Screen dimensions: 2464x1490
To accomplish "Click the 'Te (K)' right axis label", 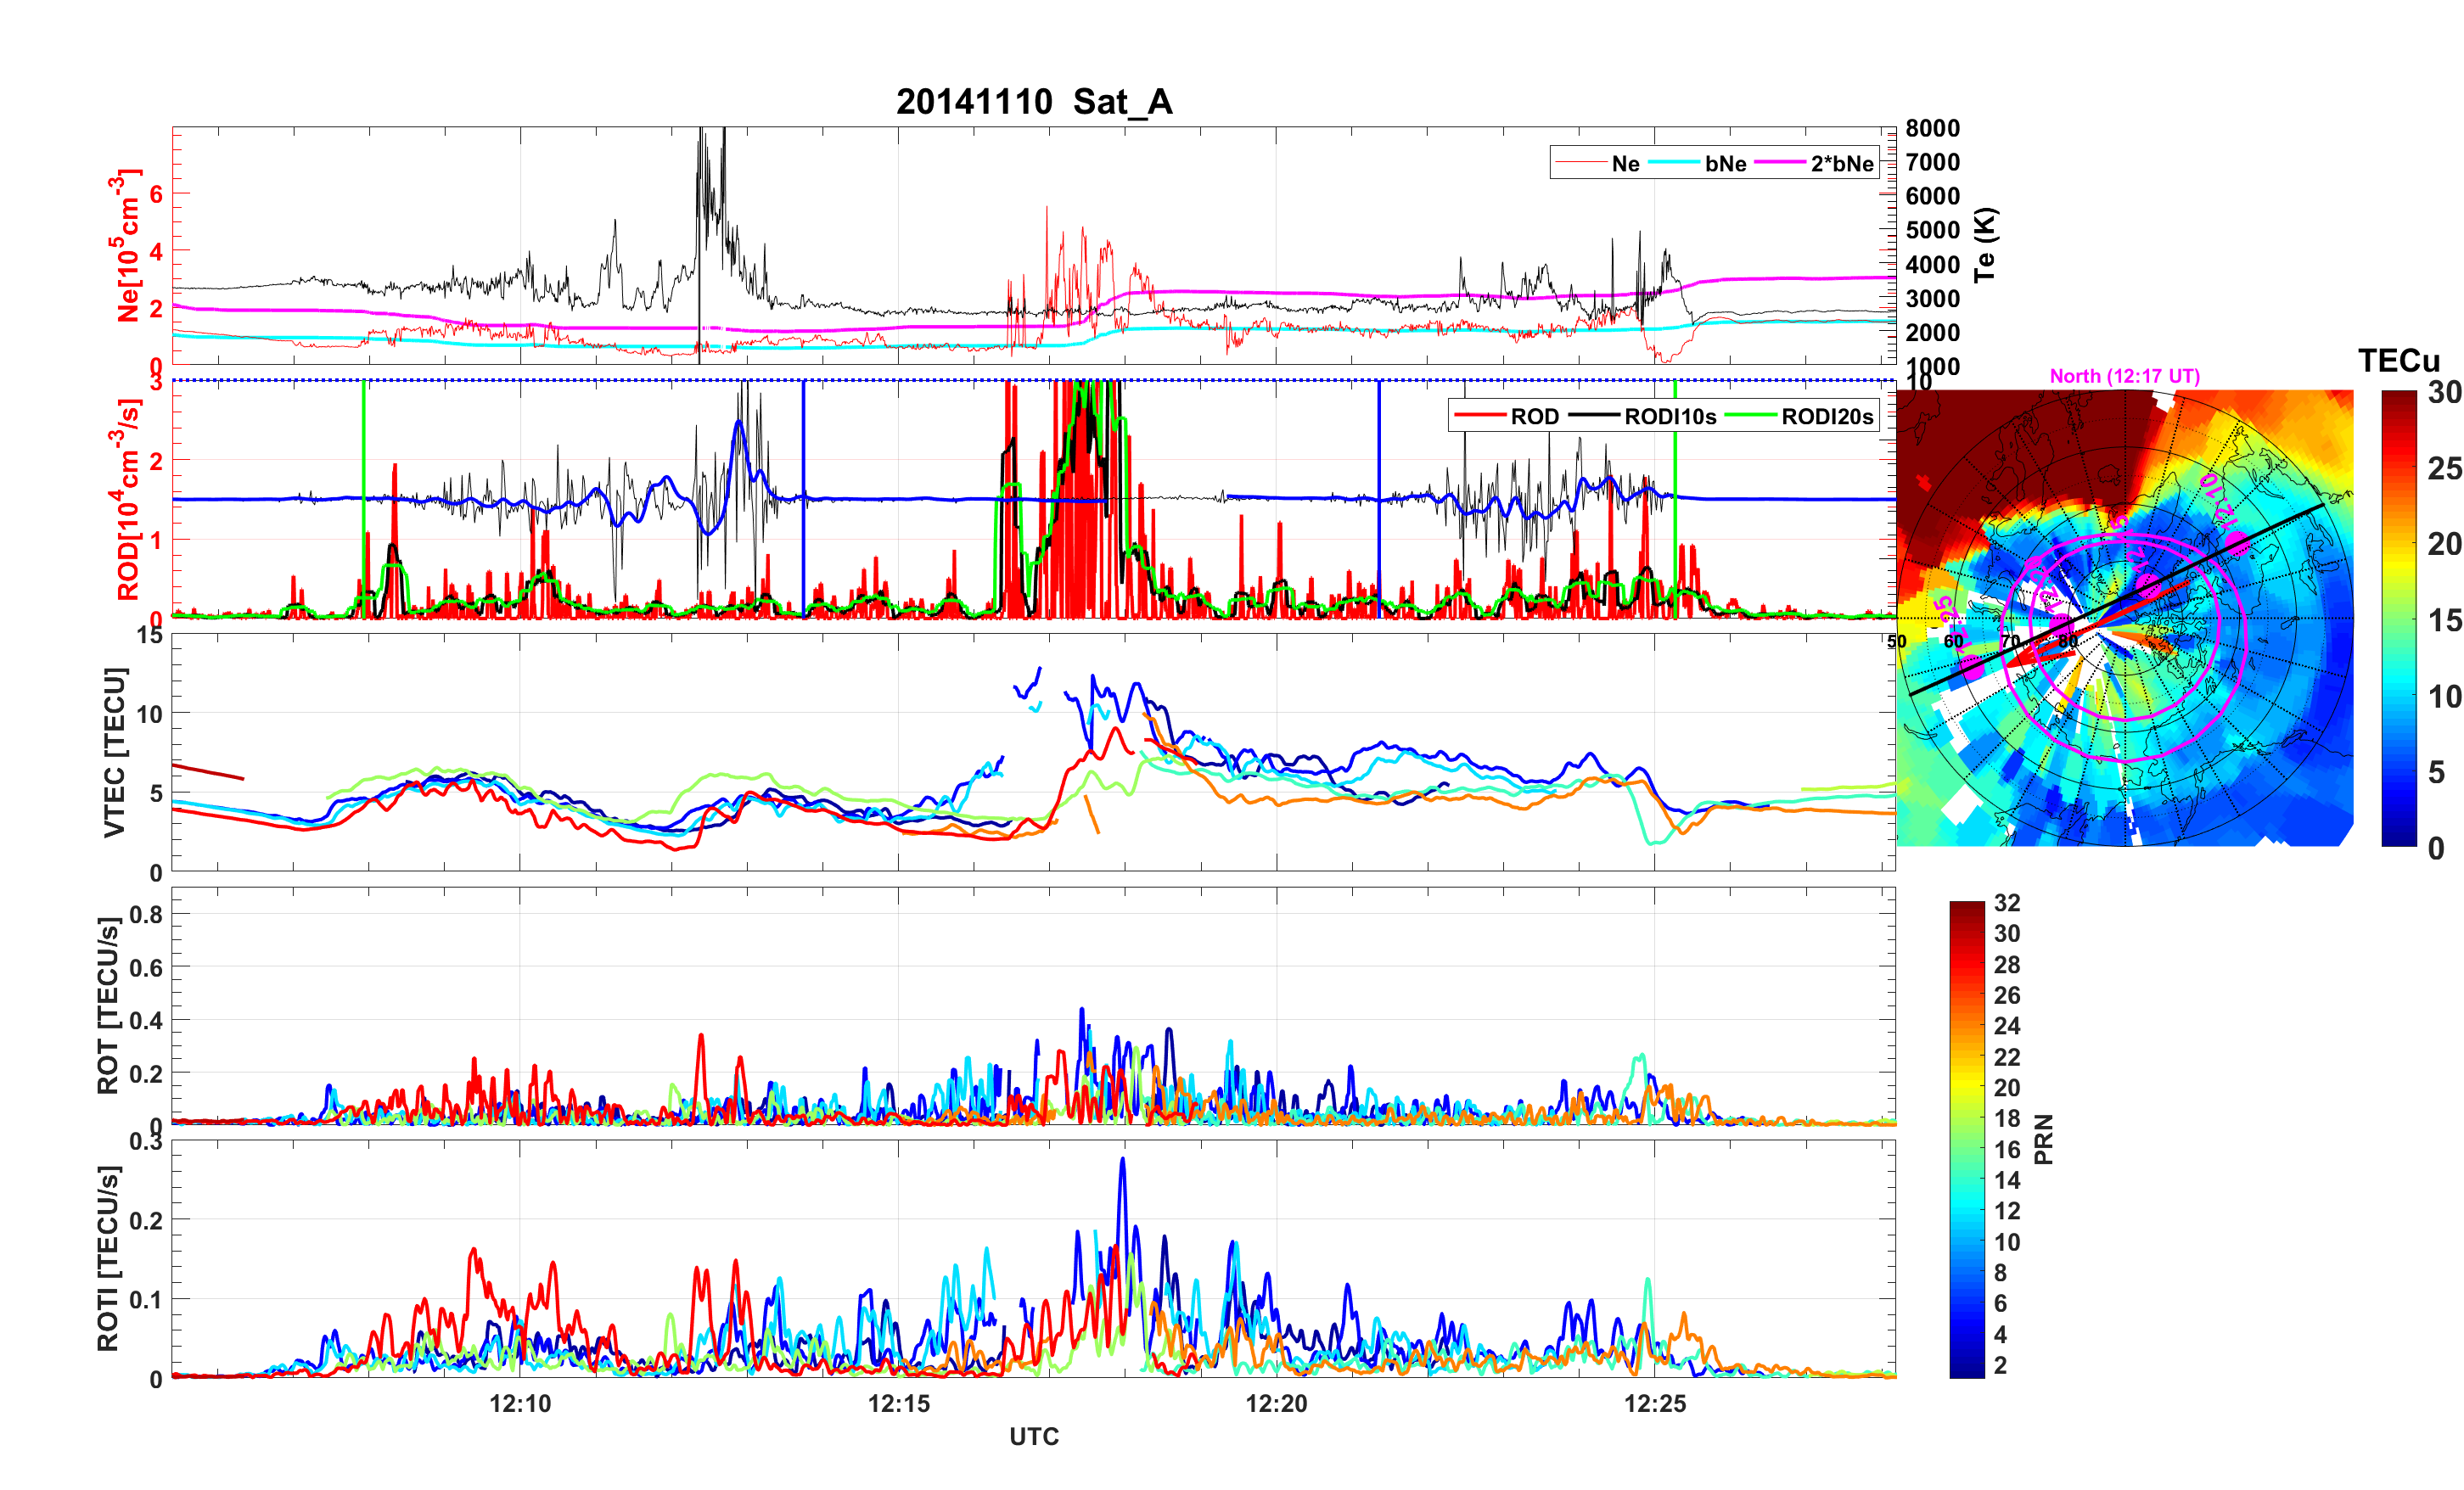I will [1985, 245].
